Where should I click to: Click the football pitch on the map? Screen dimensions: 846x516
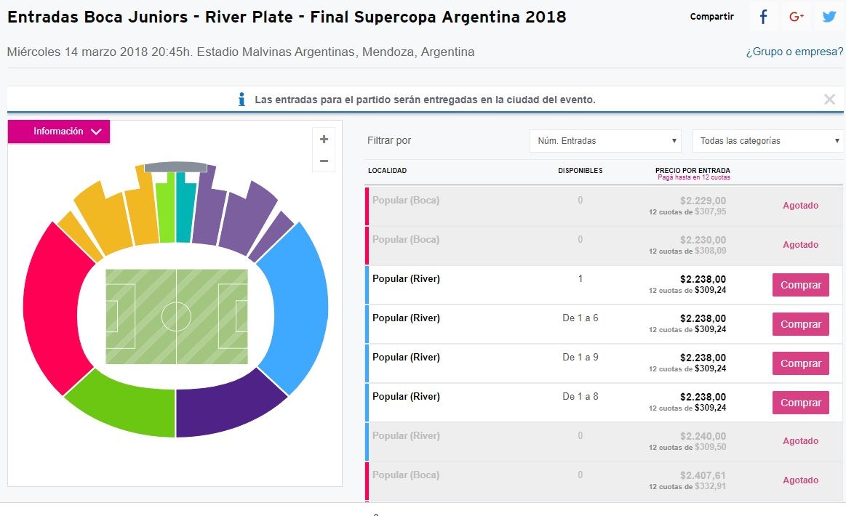(x=176, y=317)
